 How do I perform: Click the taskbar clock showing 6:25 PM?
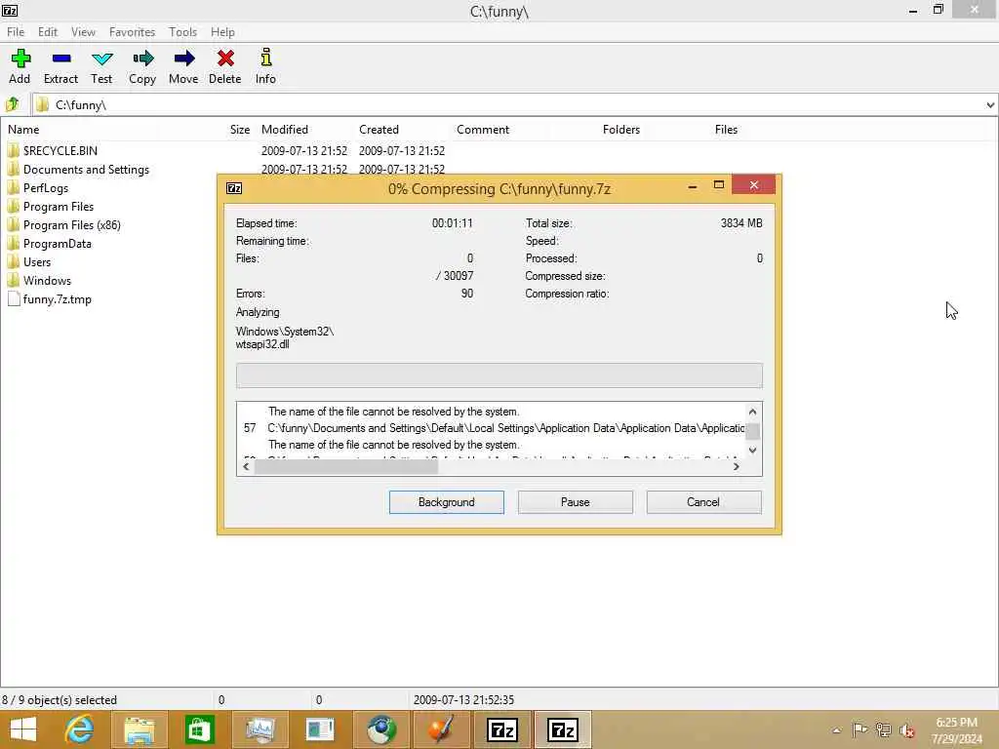pyautogui.click(x=956, y=729)
